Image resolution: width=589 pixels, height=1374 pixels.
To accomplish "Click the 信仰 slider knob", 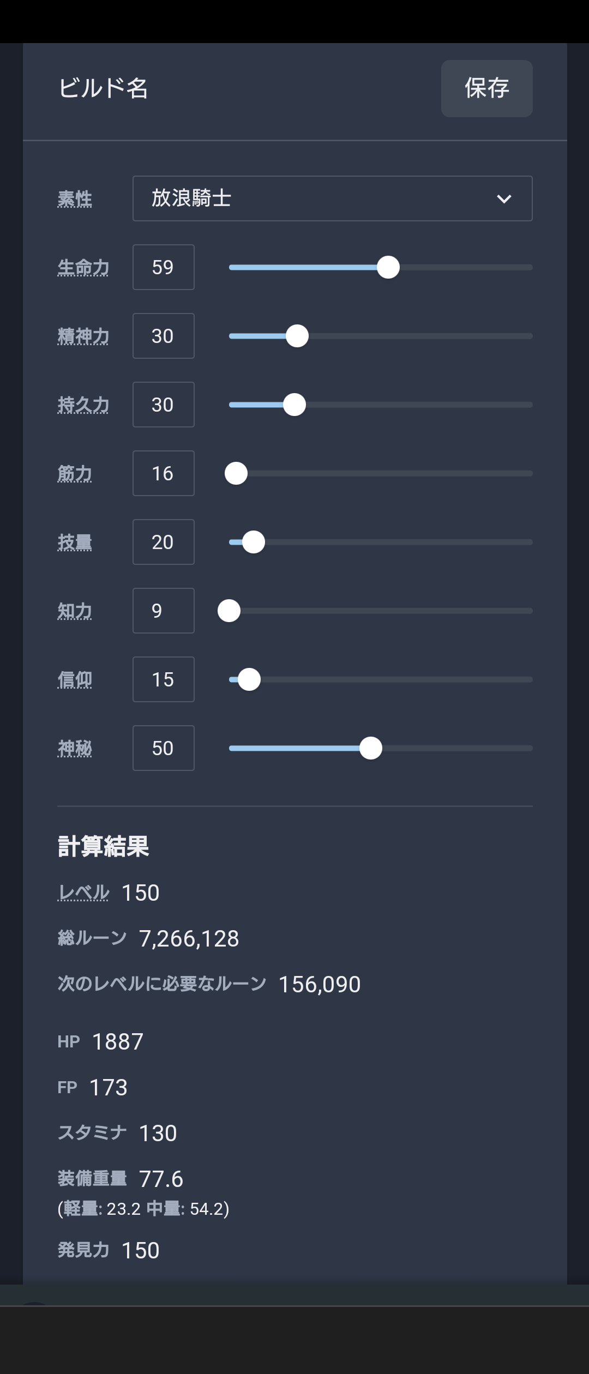I will pyautogui.click(x=249, y=679).
